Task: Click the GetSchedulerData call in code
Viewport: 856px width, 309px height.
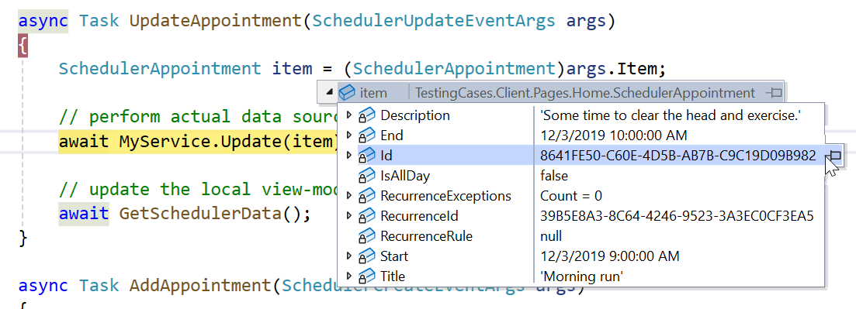Action: [200, 213]
